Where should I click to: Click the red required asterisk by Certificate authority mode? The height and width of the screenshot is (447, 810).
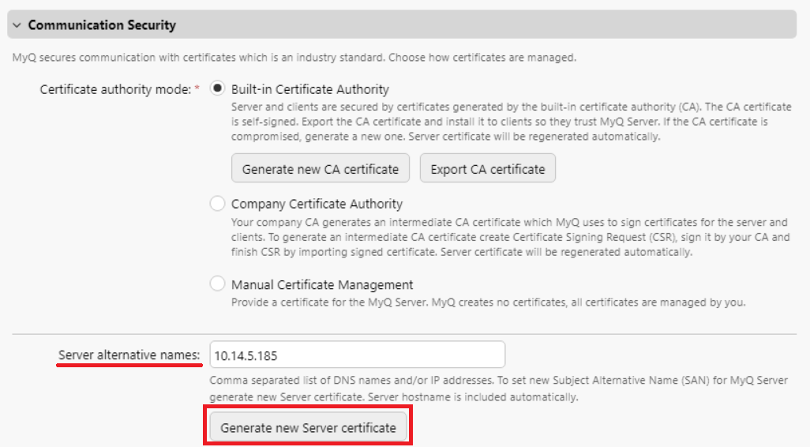pyautogui.click(x=197, y=88)
